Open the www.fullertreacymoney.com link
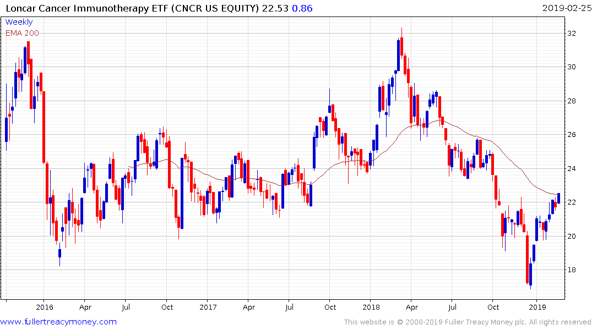 58,322
